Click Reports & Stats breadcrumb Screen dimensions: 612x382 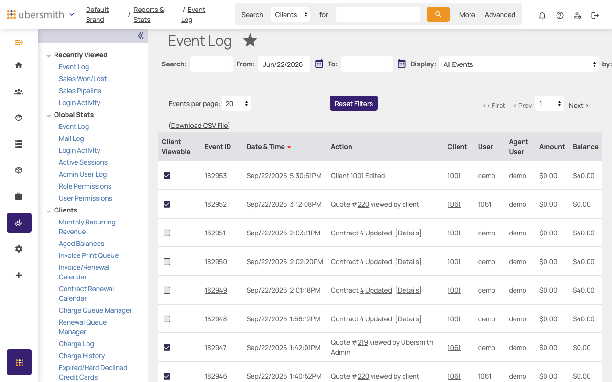tap(149, 14)
